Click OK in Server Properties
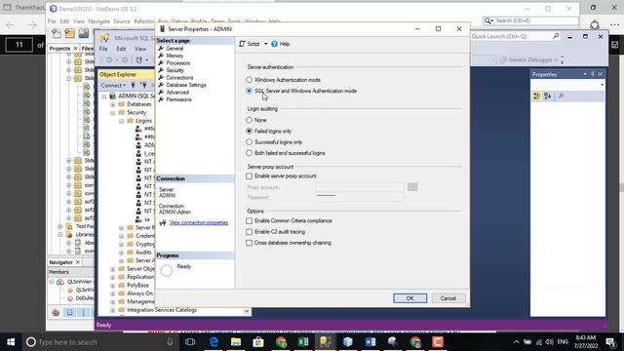The height and width of the screenshot is (351, 624). 409,298
